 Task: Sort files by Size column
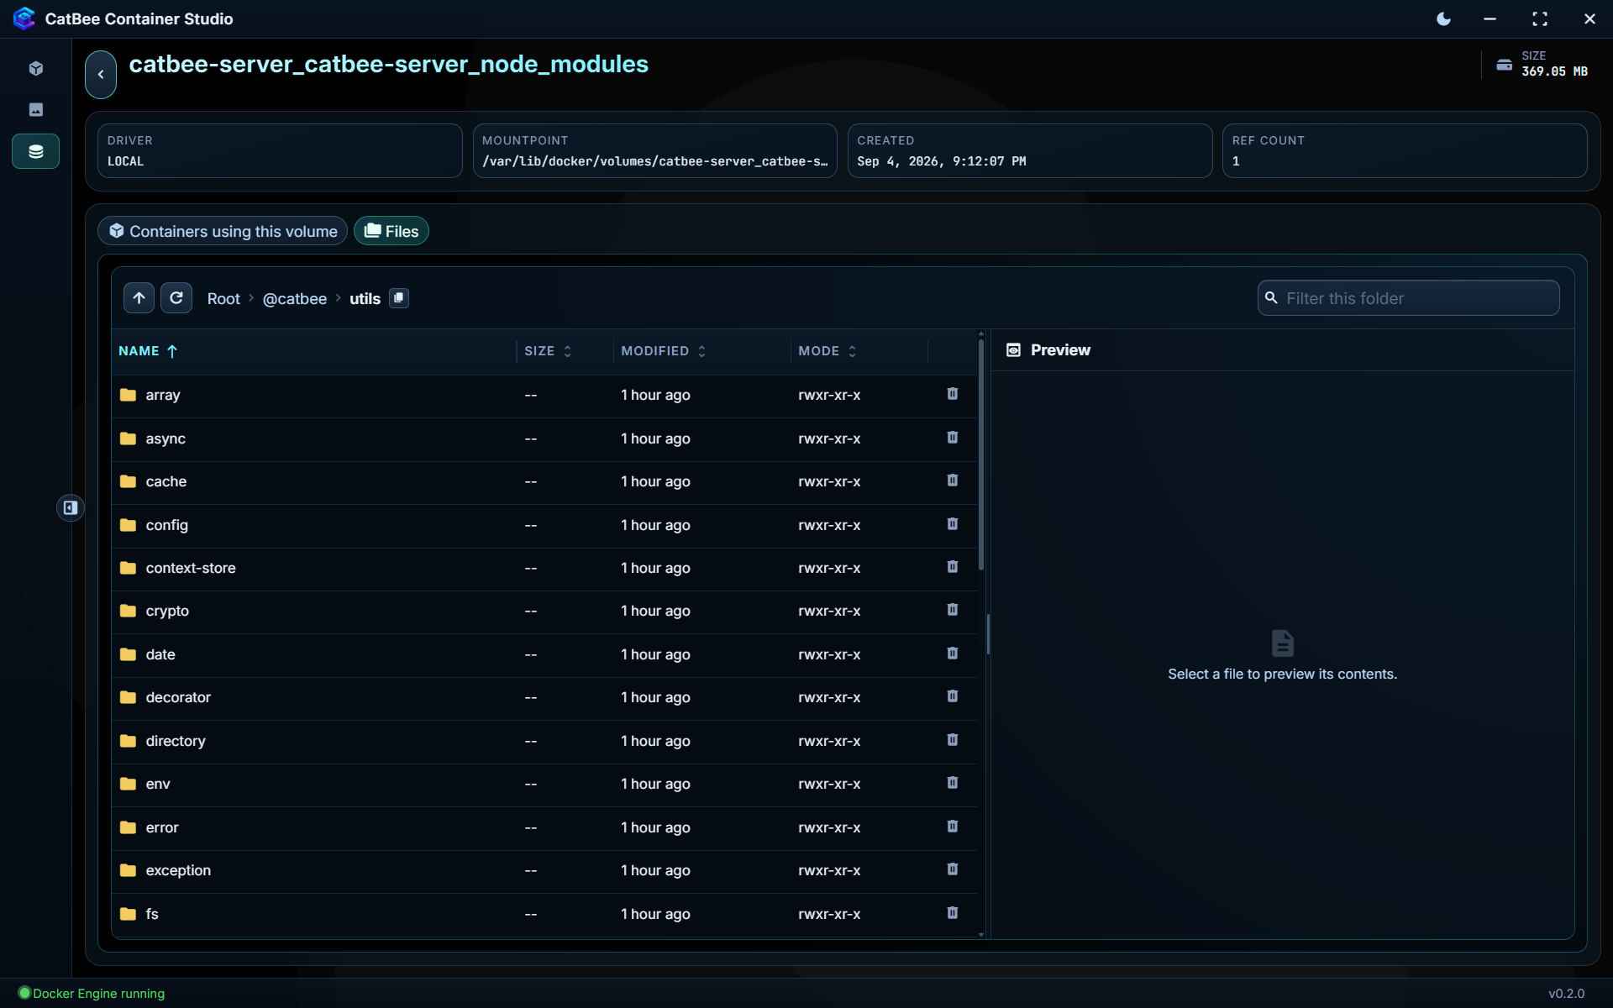548,351
